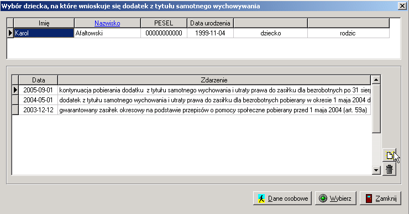Viewport: 409px width, 214px height.
Task: Click birth date 1999-11-04 cell
Action: point(210,33)
